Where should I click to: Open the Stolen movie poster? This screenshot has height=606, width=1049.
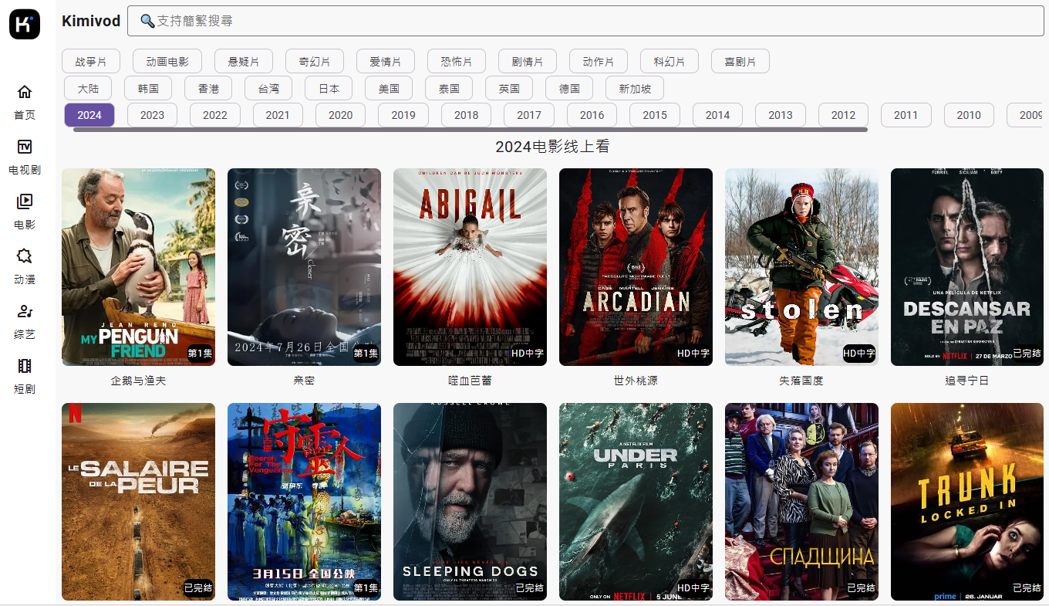tap(801, 267)
